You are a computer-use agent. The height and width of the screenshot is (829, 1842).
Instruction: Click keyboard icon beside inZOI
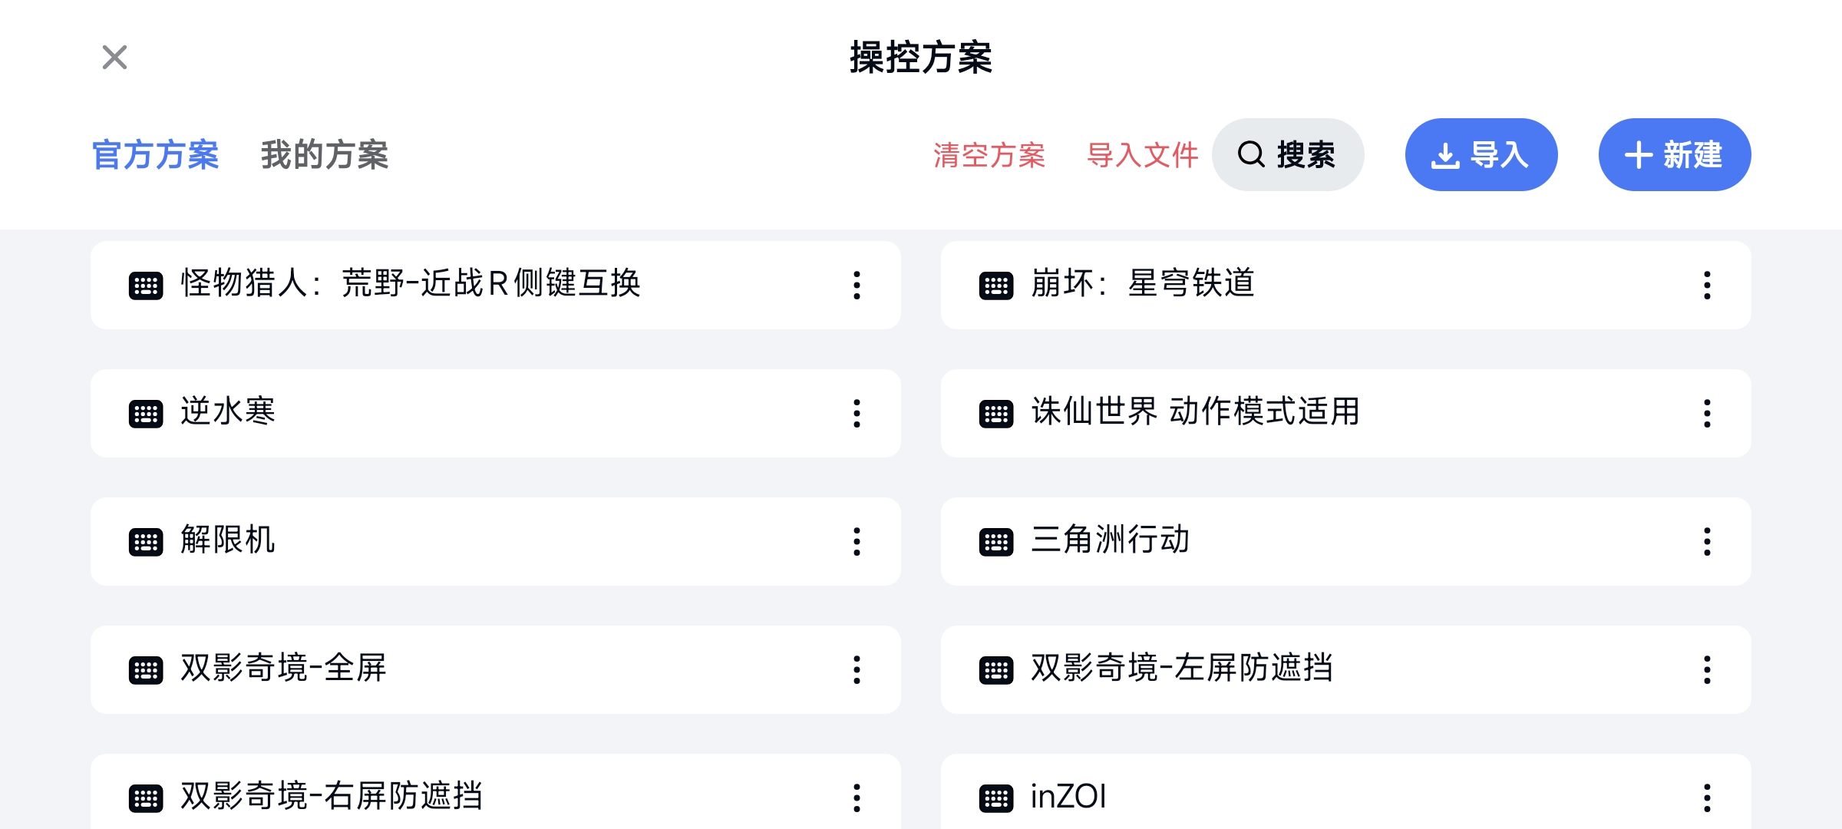point(996,798)
